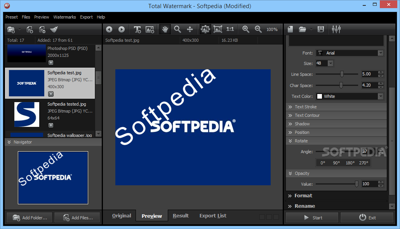
Task: Collapse the Opacity section
Action: tap(336, 173)
